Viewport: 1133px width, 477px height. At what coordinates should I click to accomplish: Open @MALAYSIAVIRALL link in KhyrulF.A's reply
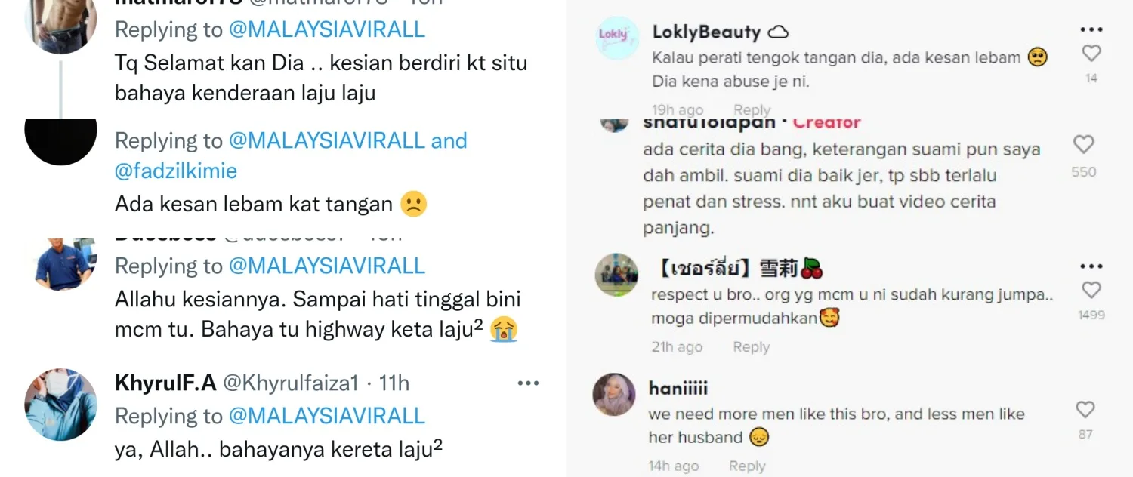click(x=327, y=416)
